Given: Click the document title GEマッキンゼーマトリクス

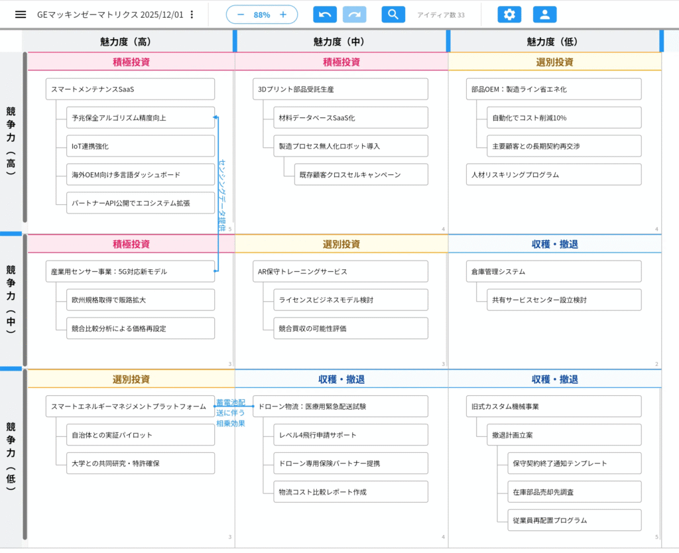Looking at the screenshot, I should tap(110, 15).
